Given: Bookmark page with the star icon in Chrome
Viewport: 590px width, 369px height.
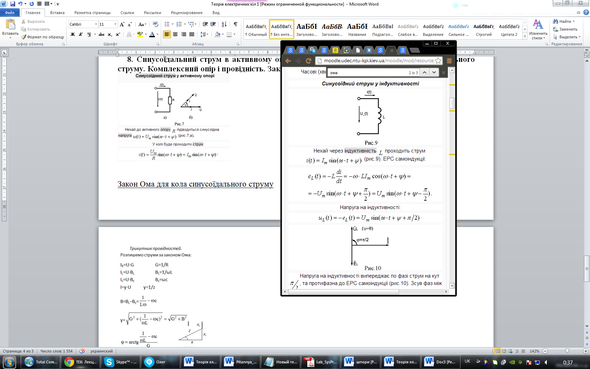Looking at the screenshot, I should (438, 61).
